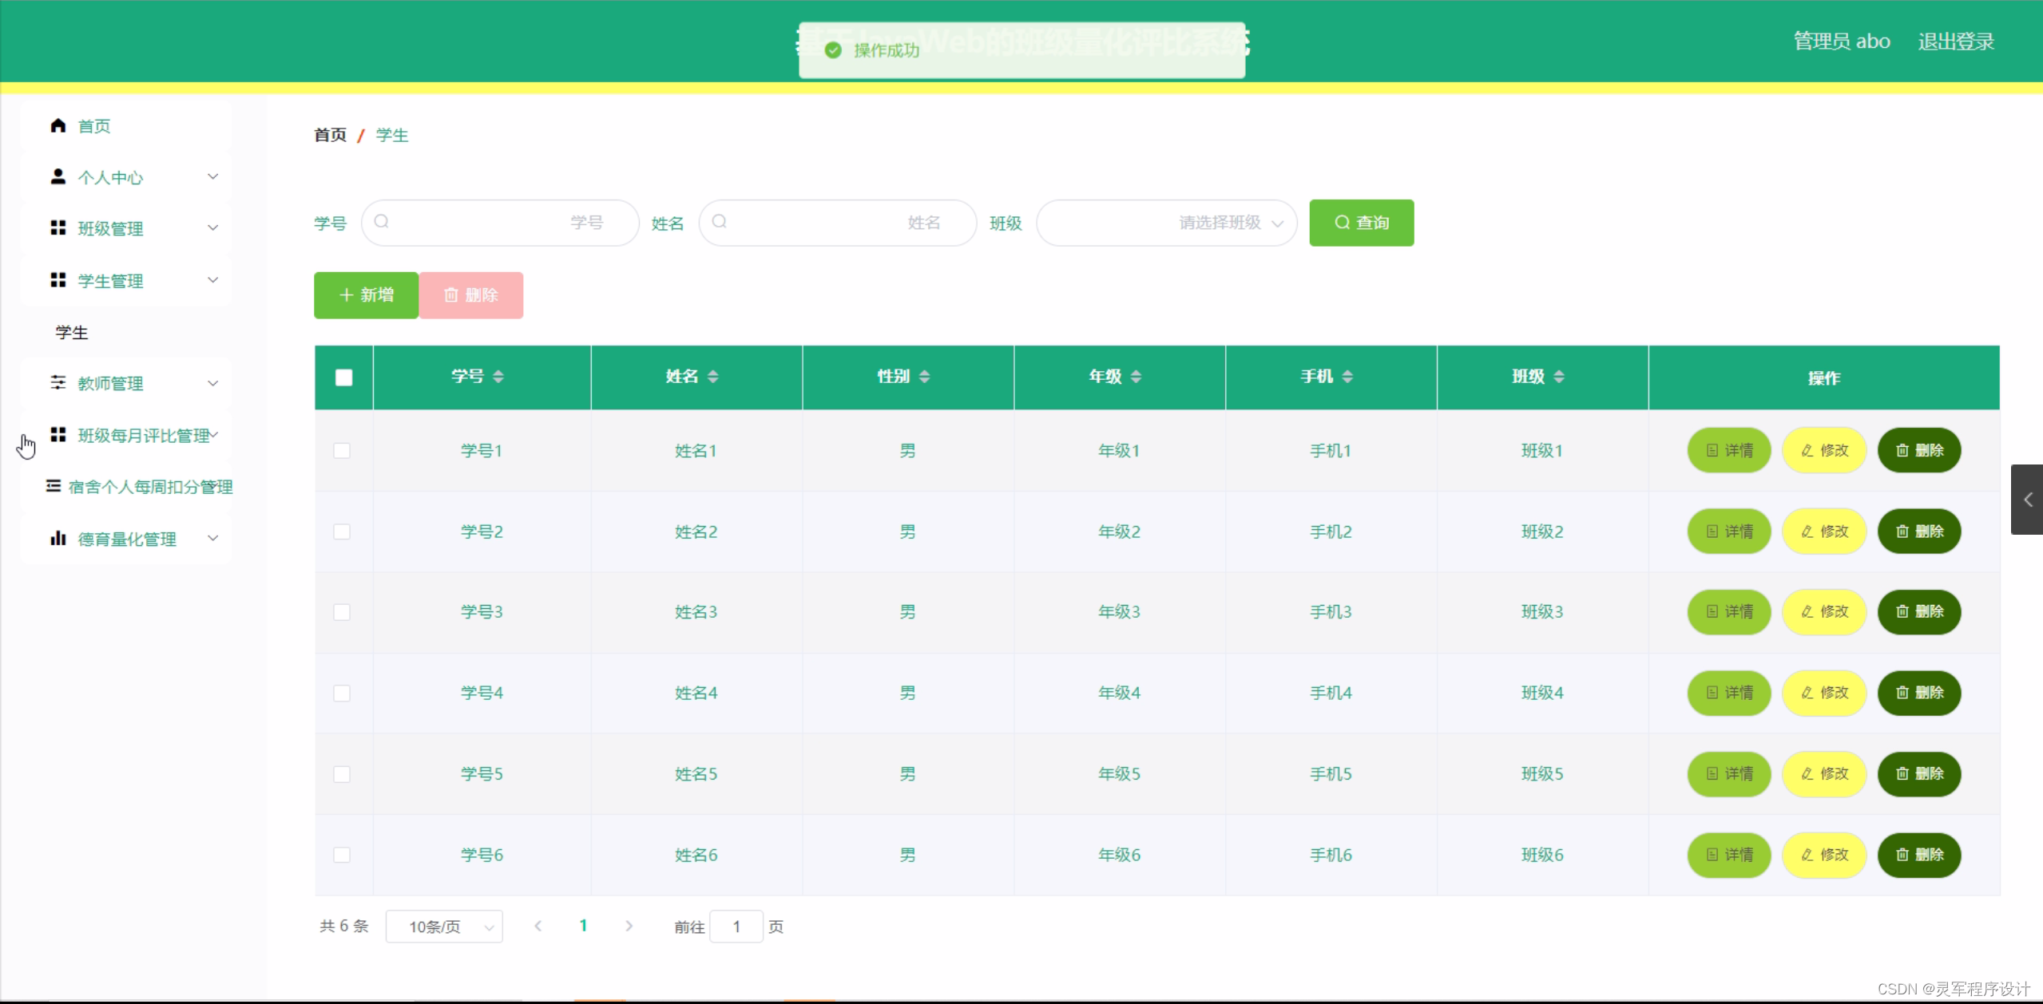Viewport: 2043px width, 1004px height.
Task: Check the row checkbox for 学号1
Action: [x=342, y=451]
